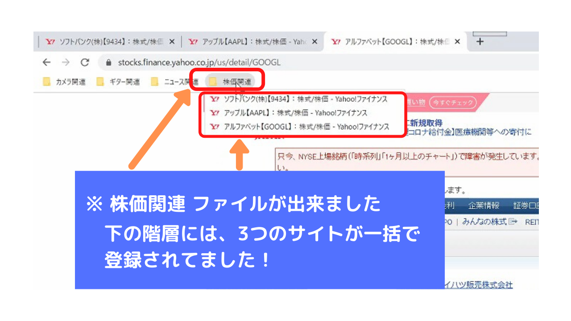The image size is (571, 321).
Task: Switch to the アップル【AAPL】 tab
Action: 248,41
